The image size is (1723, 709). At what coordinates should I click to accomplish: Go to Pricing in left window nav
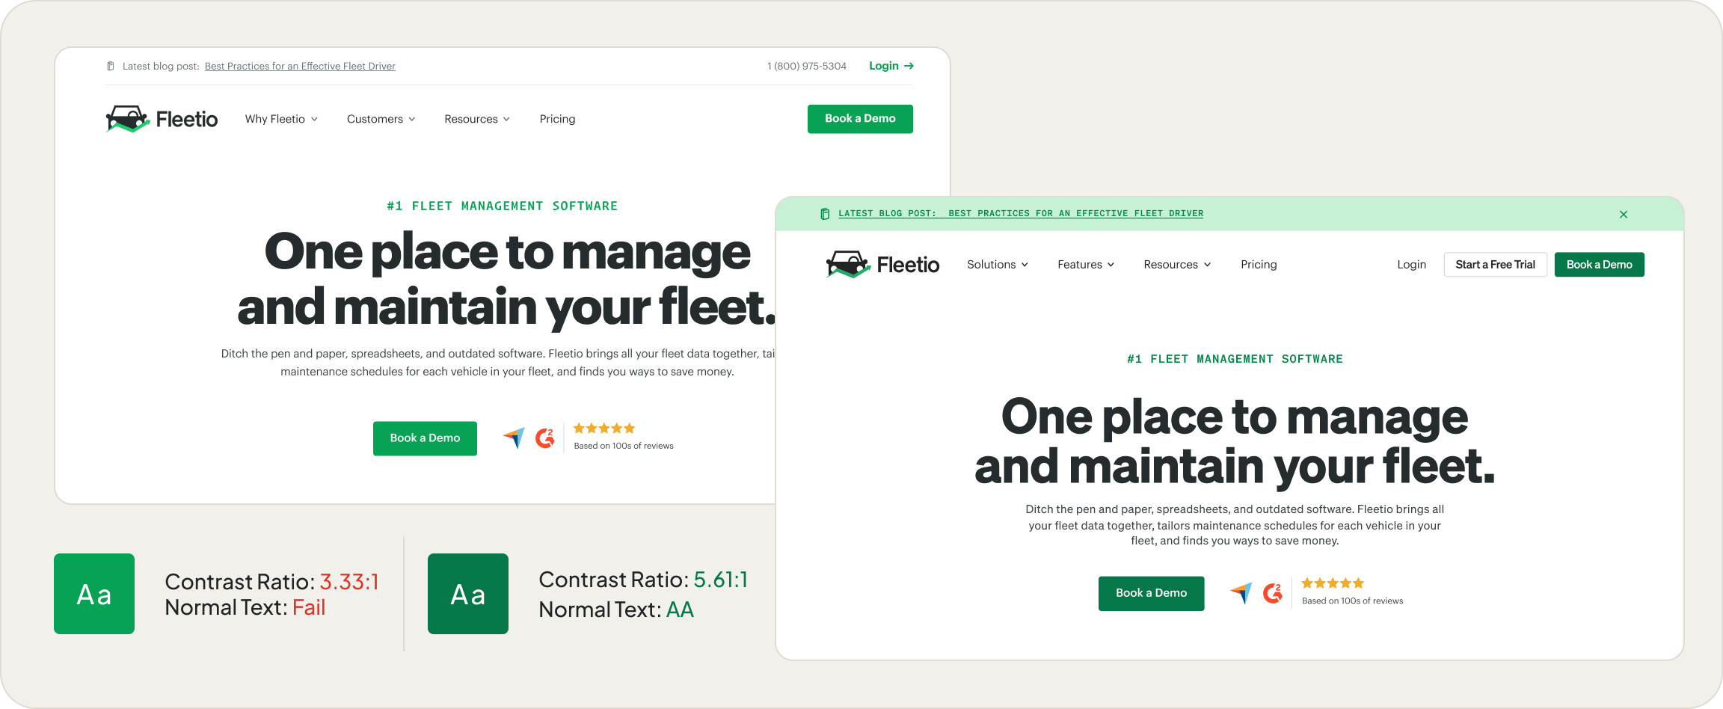pos(558,119)
